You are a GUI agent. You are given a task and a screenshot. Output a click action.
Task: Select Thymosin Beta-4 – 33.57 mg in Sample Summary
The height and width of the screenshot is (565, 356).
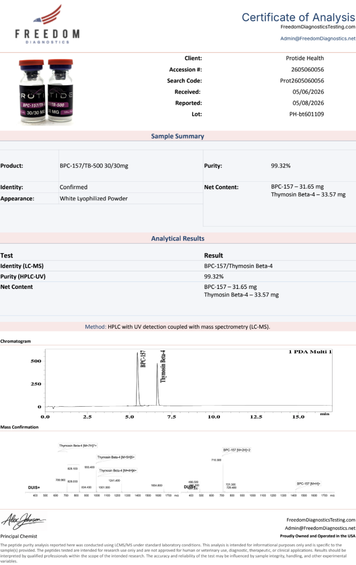pos(308,195)
